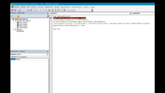Screen dimensions: 165x93
Task: Open the Ventana menu
Action: click(x=86, y=7)
